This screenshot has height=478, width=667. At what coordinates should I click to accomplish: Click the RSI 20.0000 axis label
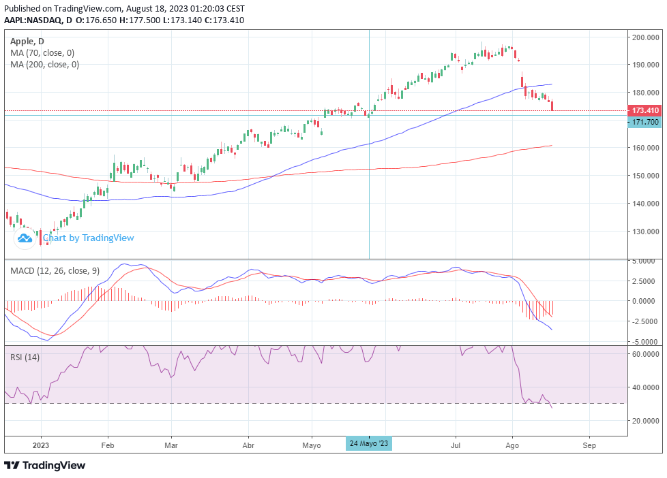(646, 421)
